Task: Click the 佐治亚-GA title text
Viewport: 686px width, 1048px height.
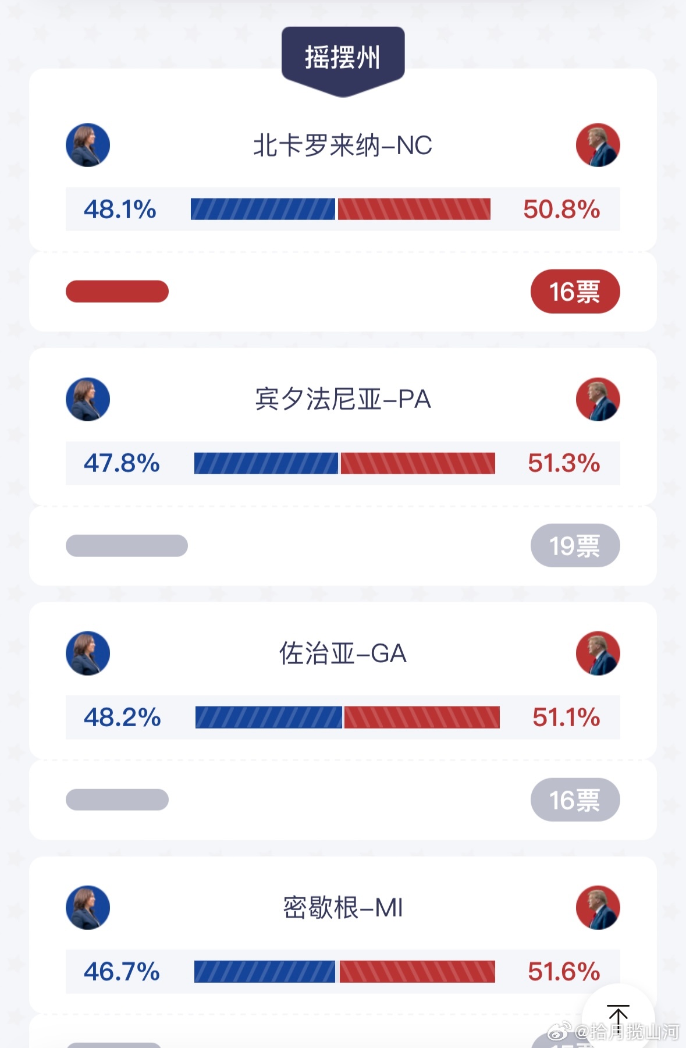Action: (x=342, y=652)
